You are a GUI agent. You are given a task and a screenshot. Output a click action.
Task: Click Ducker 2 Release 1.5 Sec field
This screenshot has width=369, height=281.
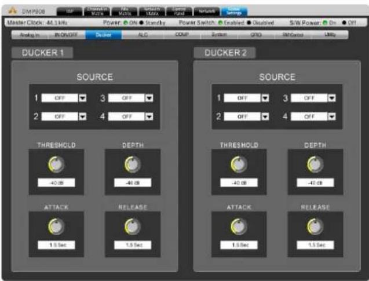pos(315,245)
